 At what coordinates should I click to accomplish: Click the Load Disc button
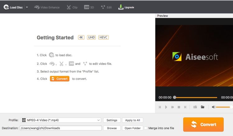(x=13, y=7)
